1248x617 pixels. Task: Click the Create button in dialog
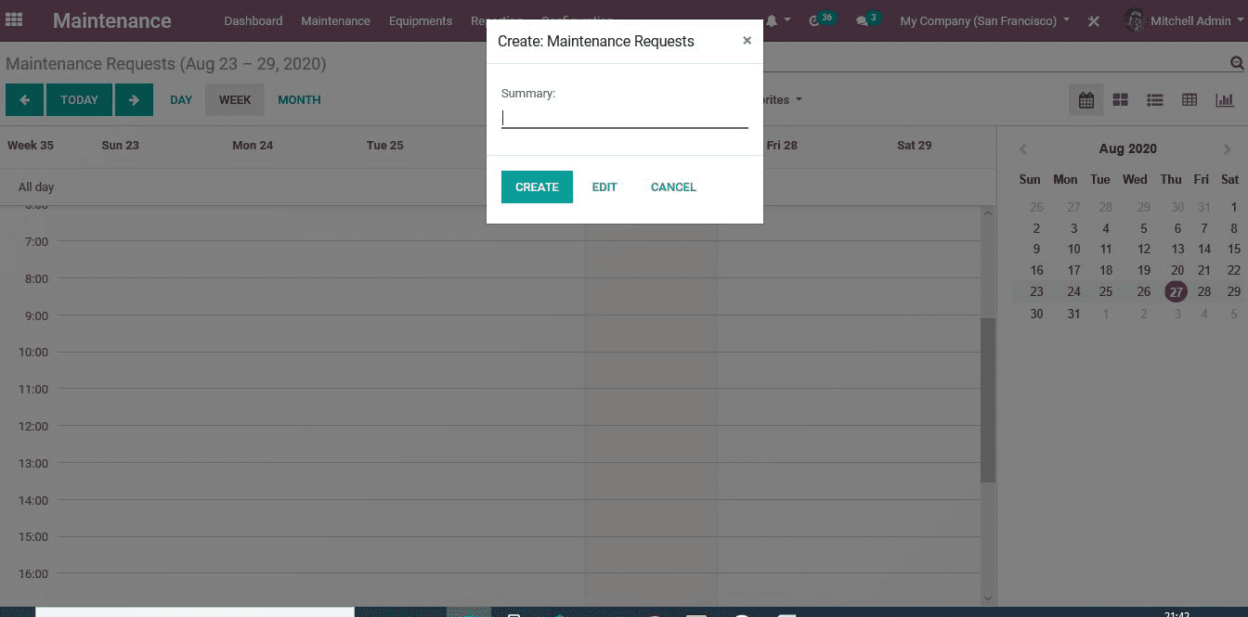(x=537, y=186)
